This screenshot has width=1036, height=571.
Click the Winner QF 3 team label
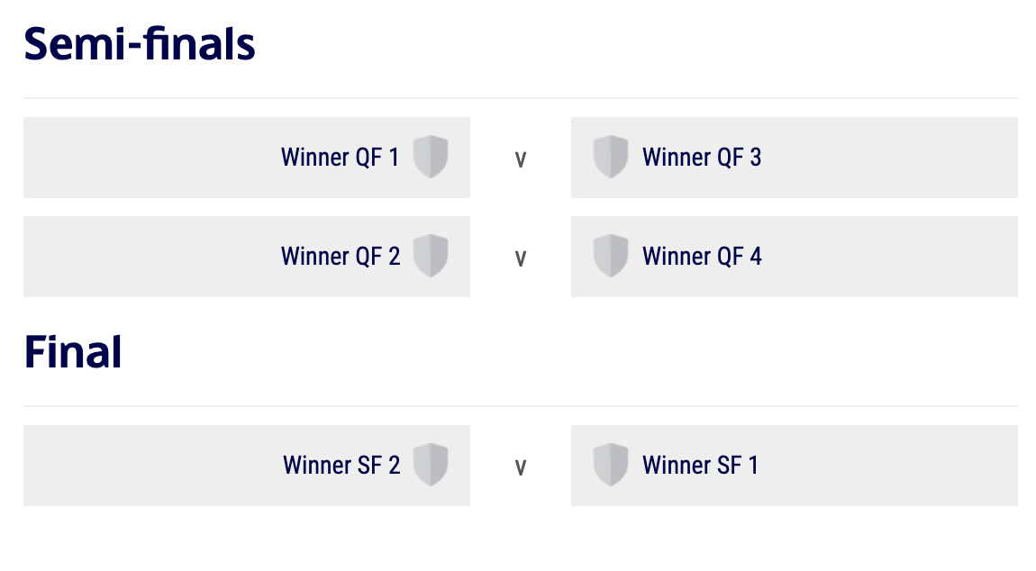coord(702,158)
